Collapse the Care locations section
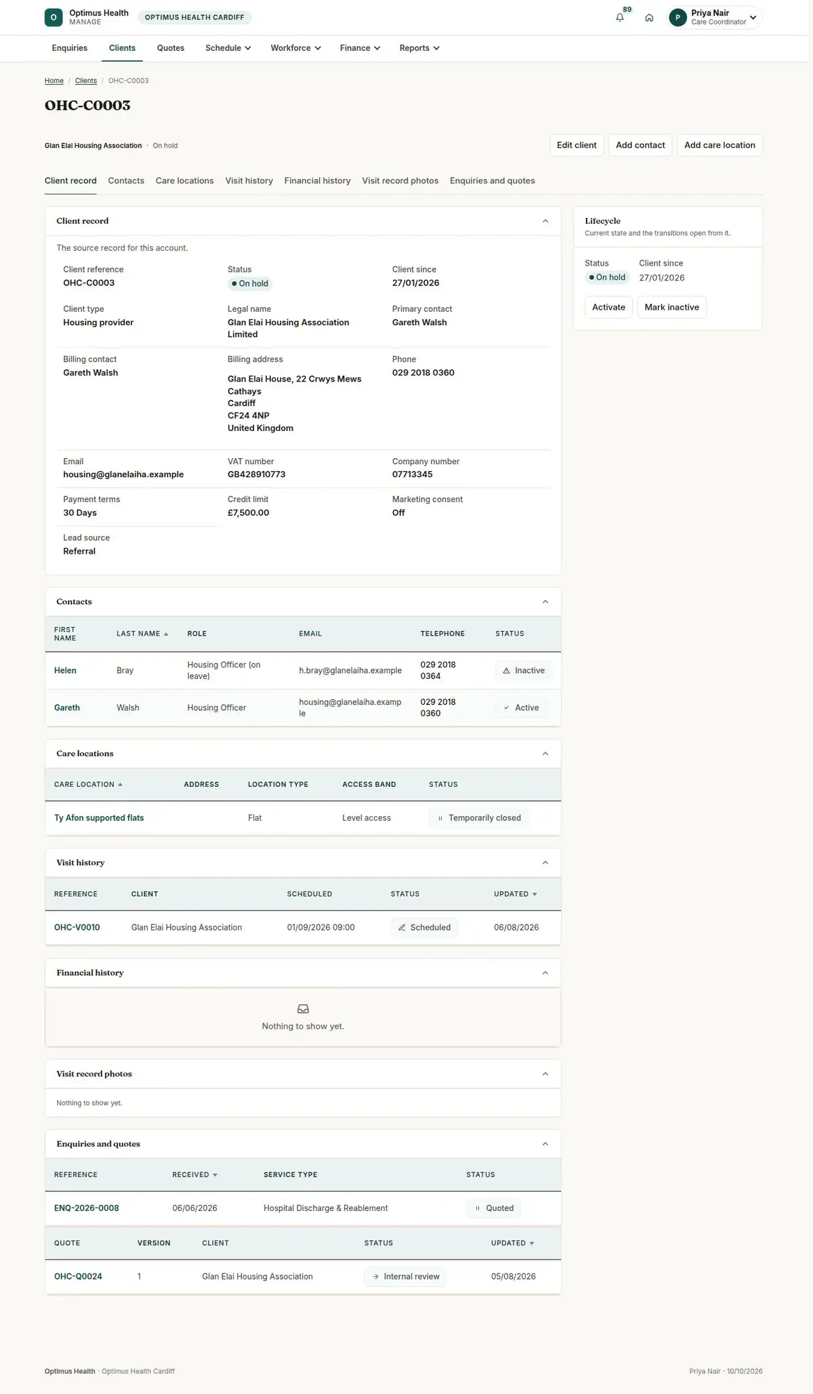The image size is (813, 1394). pos(545,754)
